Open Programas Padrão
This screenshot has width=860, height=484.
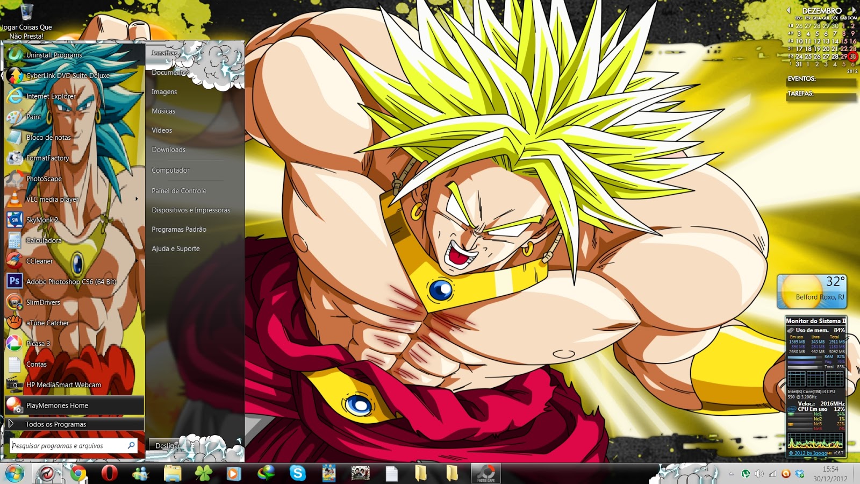[179, 230]
